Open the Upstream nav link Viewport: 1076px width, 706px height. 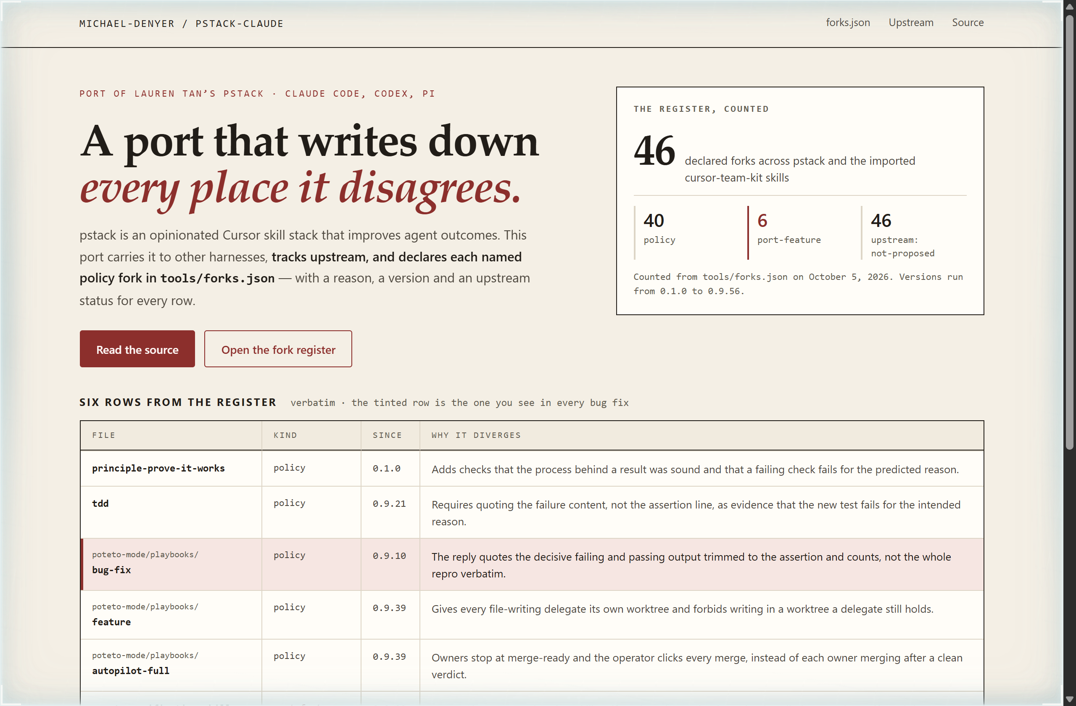coord(910,23)
